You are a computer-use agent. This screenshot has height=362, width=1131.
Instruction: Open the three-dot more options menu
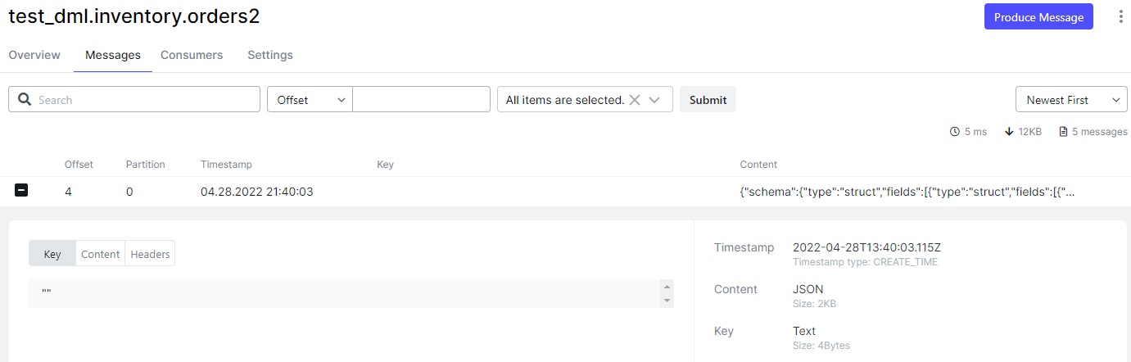pyautogui.click(x=1120, y=16)
